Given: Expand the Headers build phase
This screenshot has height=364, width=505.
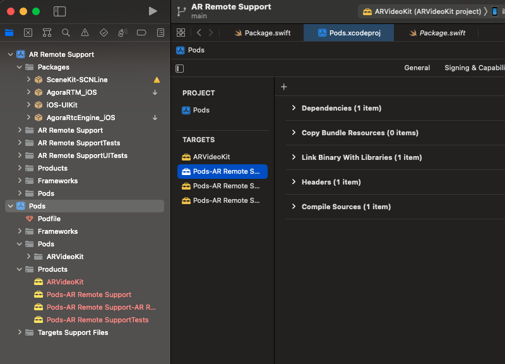Looking at the screenshot, I should [x=294, y=182].
